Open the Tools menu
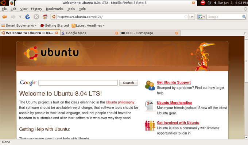This screenshot has height=145, width=248. [71, 9]
